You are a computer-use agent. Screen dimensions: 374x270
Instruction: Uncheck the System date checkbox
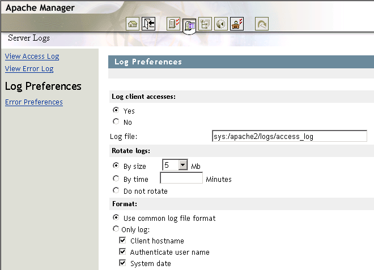[122, 263]
